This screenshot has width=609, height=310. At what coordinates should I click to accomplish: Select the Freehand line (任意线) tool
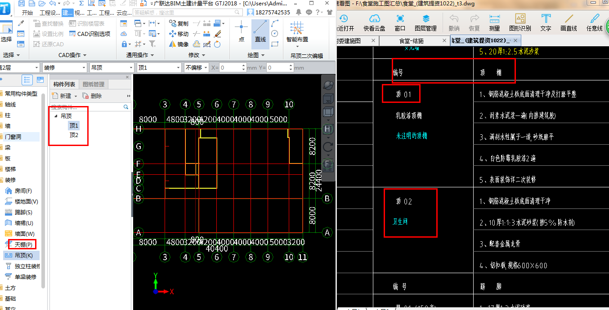pos(595,22)
